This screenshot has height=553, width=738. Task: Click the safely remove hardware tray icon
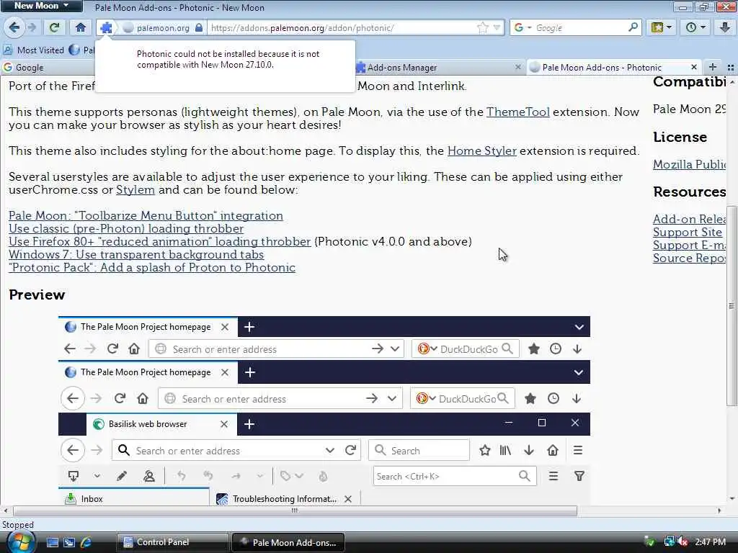tap(650, 542)
